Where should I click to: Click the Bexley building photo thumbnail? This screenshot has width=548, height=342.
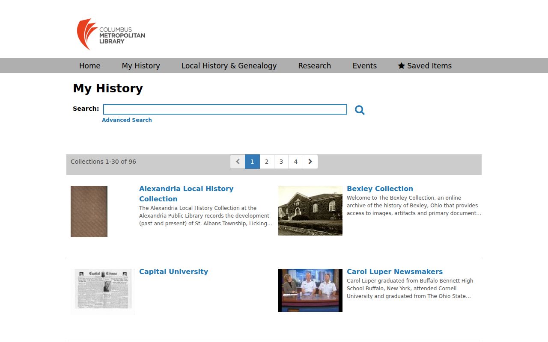(310, 211)
